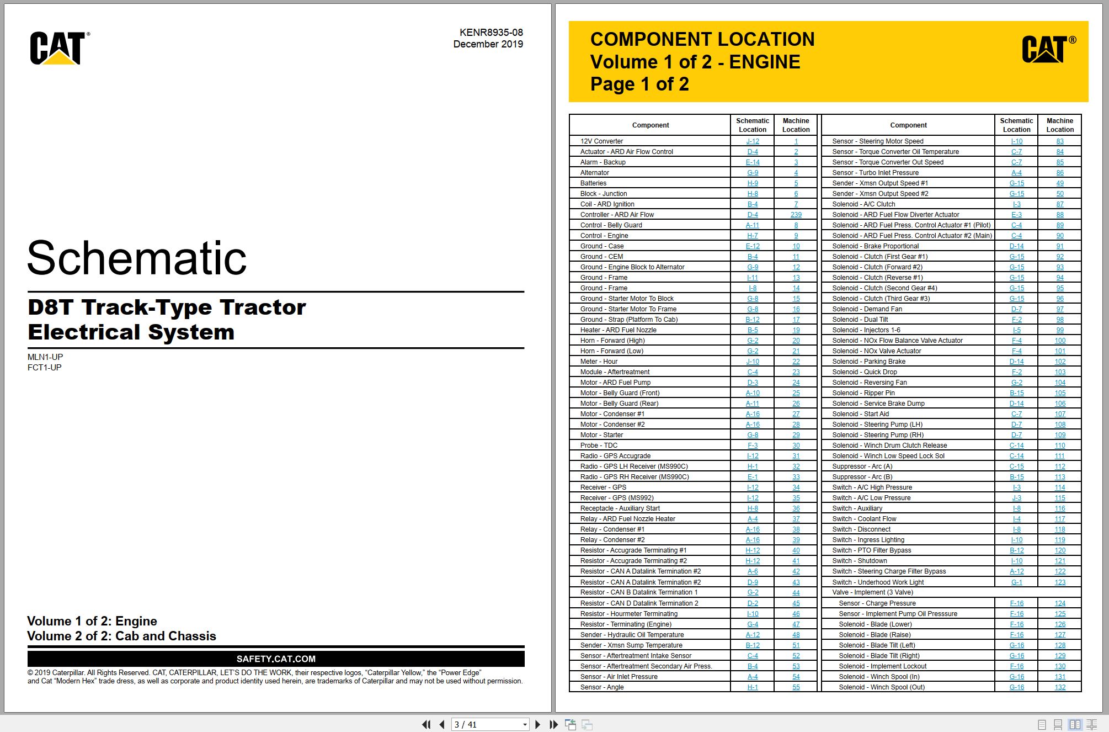Viewport: 1109px width, 732px height.
Task: Switch to continuous page layout
Action: 1058,724
